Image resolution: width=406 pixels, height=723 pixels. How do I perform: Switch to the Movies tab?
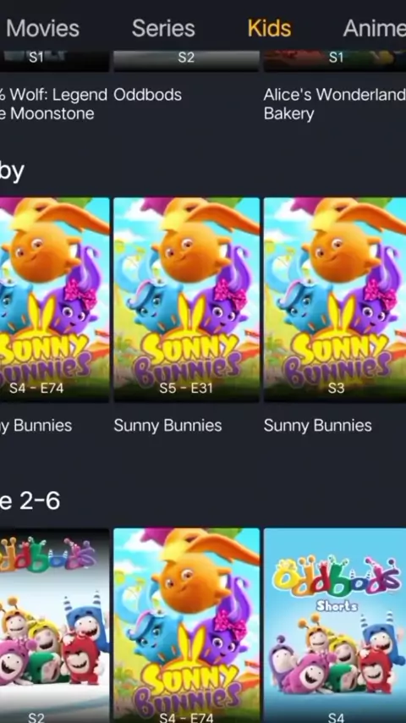[42, 28]
